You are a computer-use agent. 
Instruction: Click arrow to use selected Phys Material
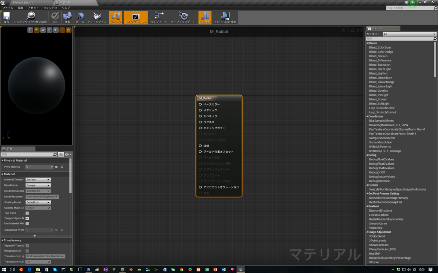(x=56, y=167)
